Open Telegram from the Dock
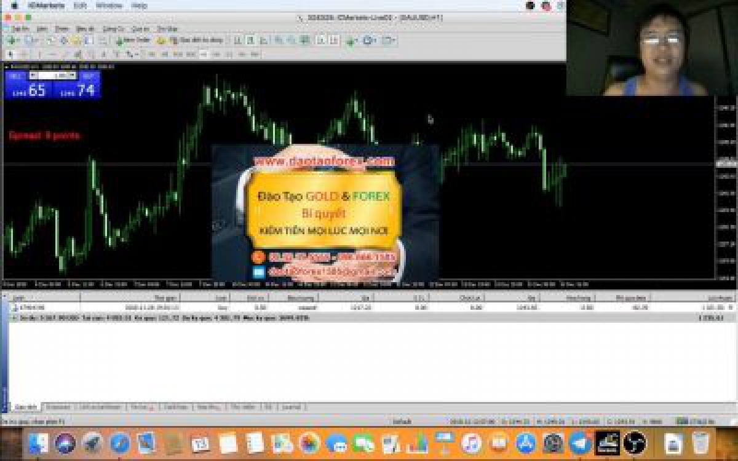Image resolution: width=738 pixels, height=461 pixels. 580,443
